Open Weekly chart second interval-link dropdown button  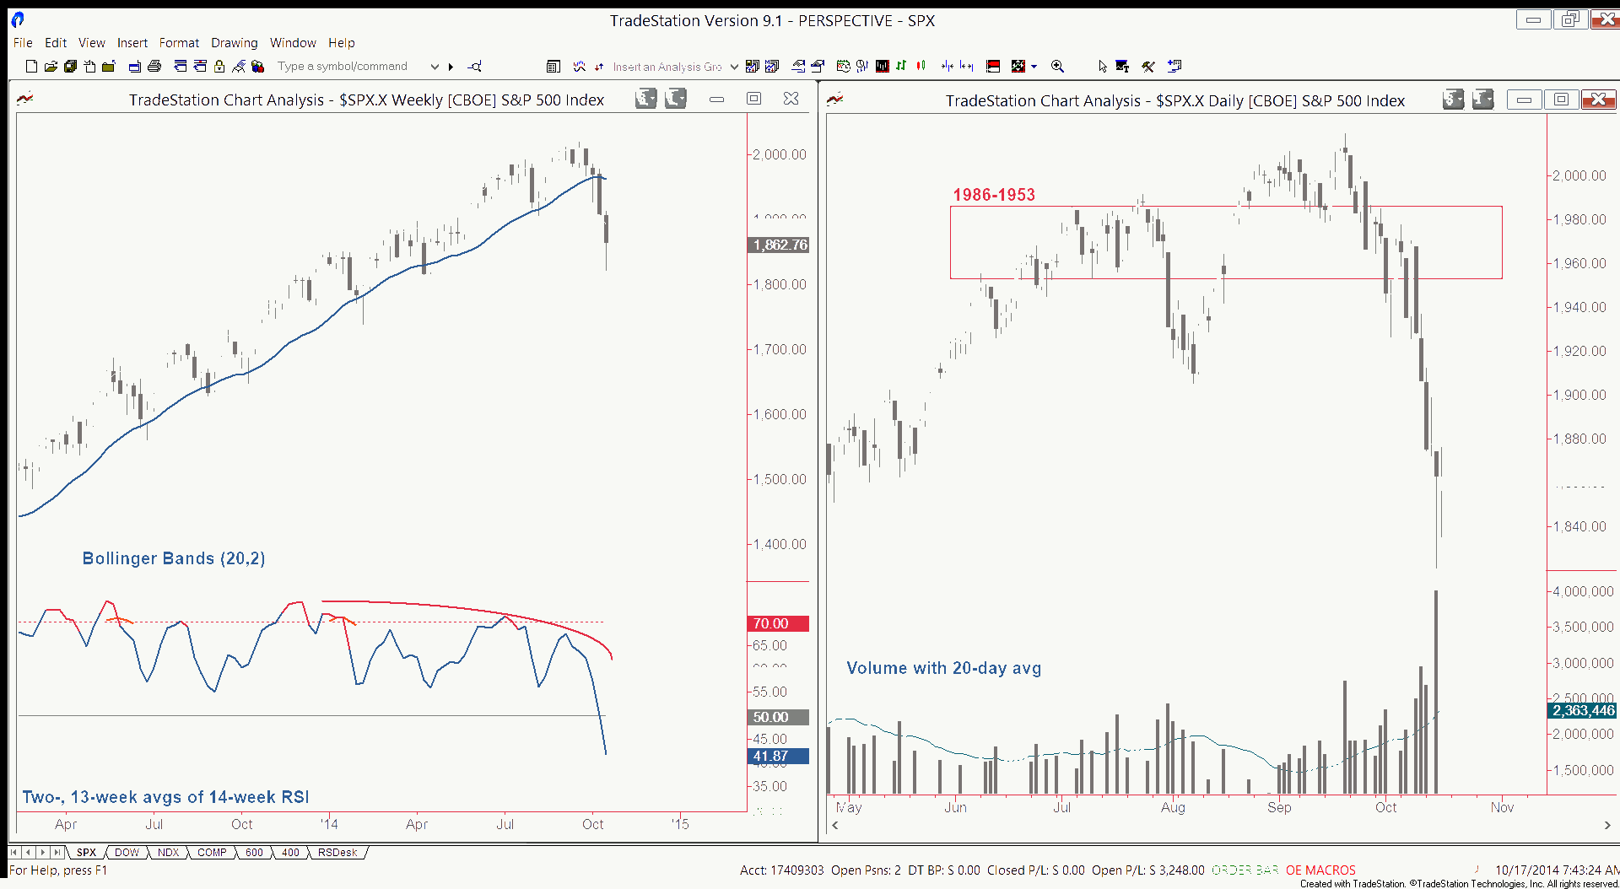[676, 99]
